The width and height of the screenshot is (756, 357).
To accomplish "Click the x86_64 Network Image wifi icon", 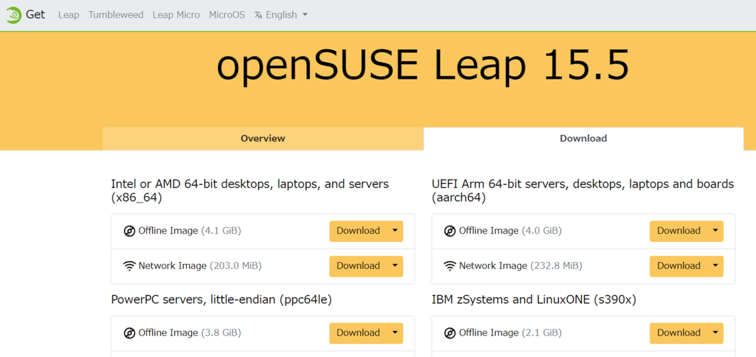I will point(129,266).
